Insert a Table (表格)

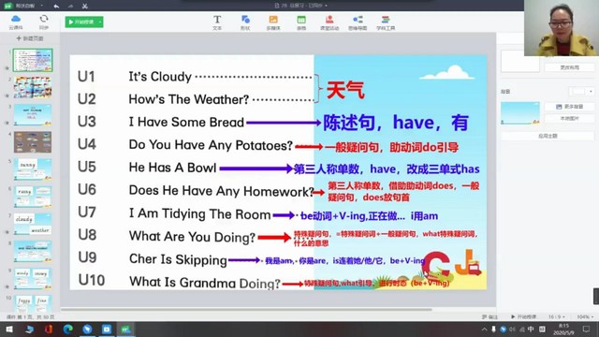click(x=301, y=22)
